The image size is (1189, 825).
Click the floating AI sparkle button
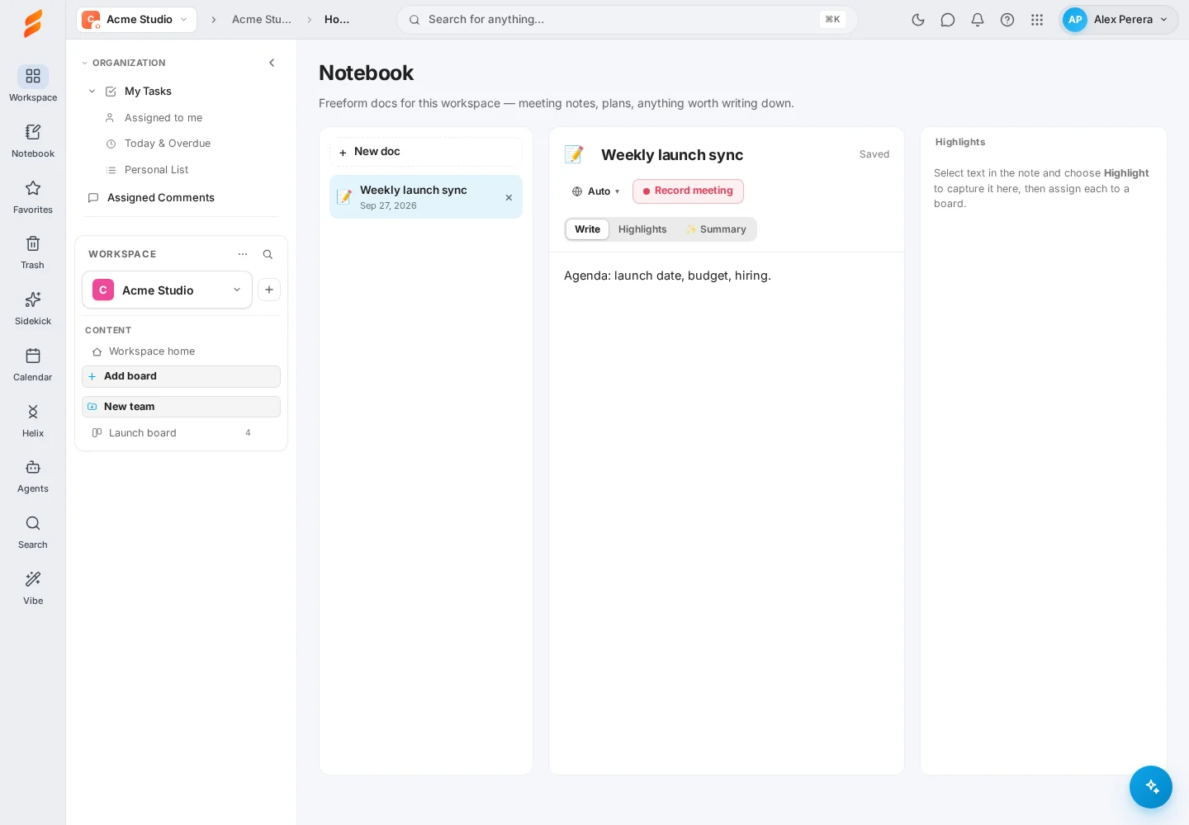tap(1151, 787)
